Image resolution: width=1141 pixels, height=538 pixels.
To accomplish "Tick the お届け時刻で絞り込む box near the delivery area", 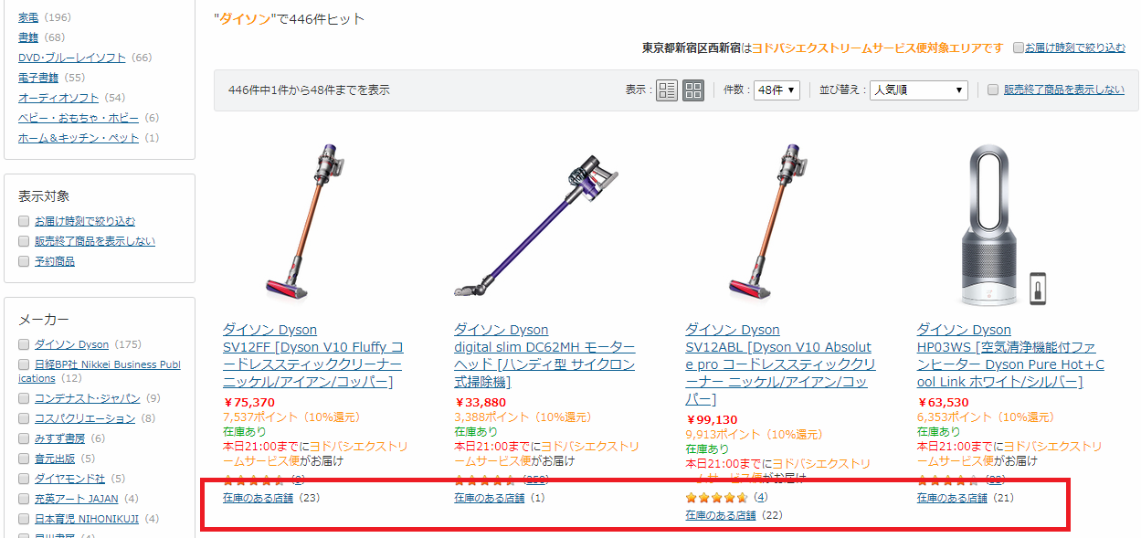I will 1019,47.
